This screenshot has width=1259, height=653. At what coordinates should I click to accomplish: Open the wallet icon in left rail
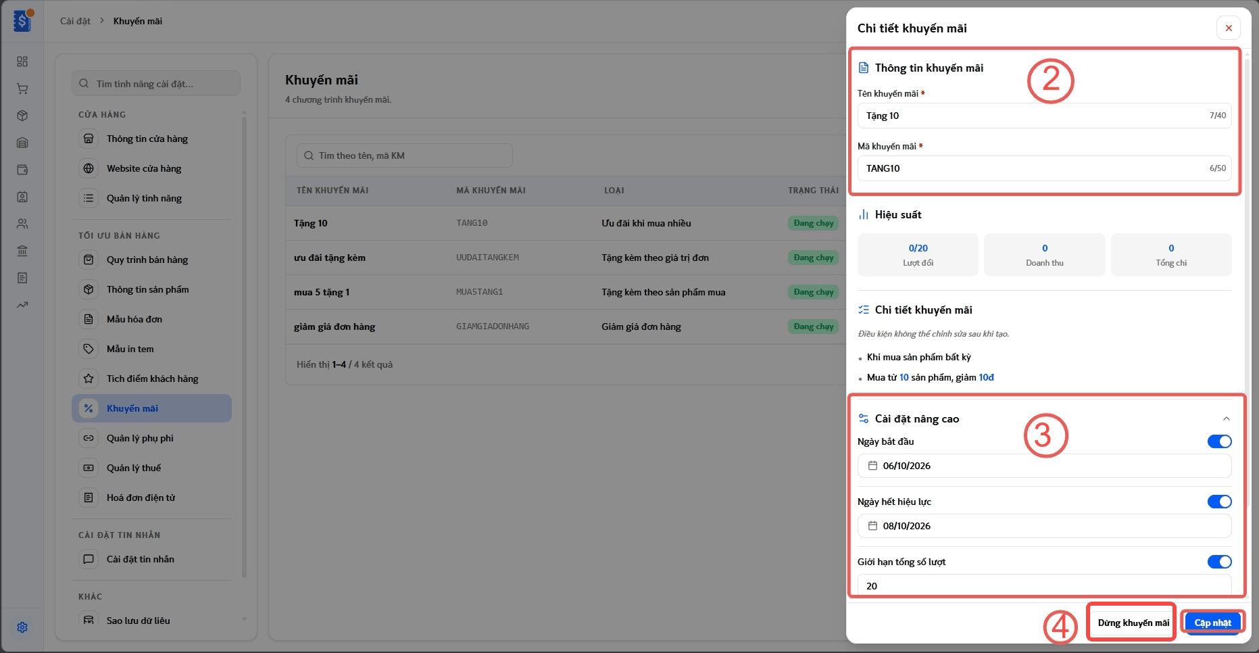click(22, 170)
